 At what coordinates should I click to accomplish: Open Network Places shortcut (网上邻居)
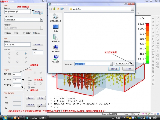(56, 59)
